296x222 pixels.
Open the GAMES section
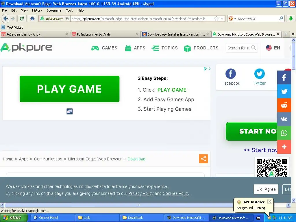[104, 48]
